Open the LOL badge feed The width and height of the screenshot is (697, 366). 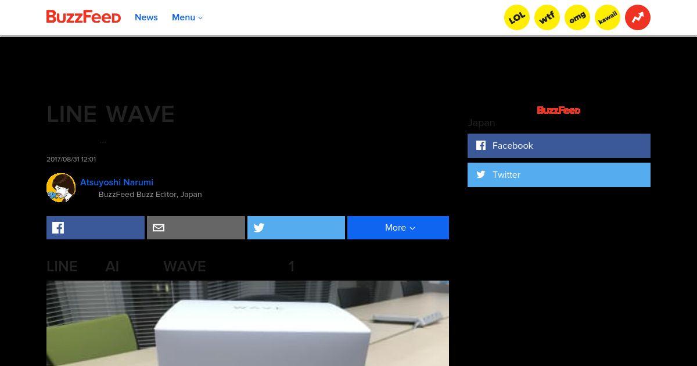pyautogui.click(x=517, y=17)
